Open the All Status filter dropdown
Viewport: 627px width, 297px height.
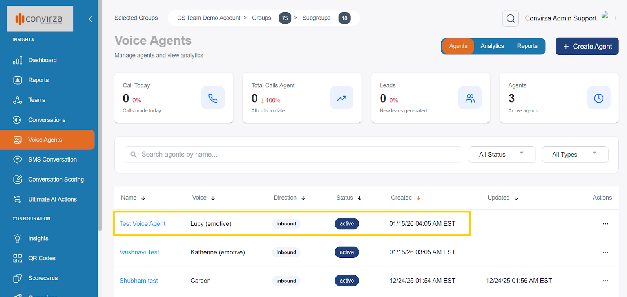[502, 155]
